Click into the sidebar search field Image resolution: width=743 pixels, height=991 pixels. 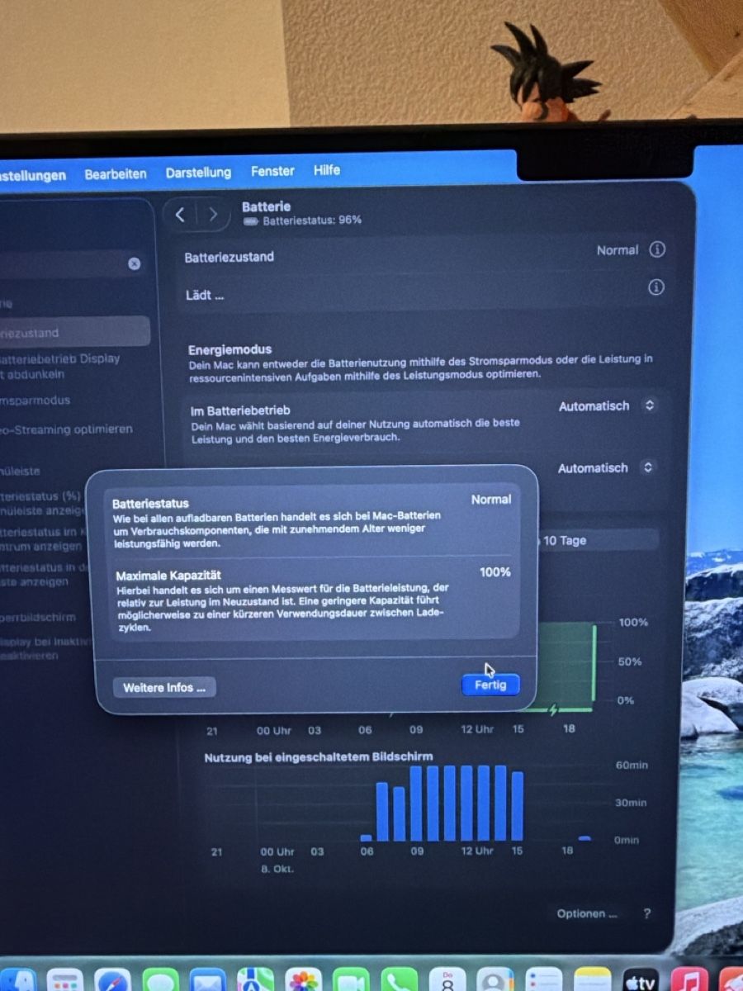(x=73, y=263)
